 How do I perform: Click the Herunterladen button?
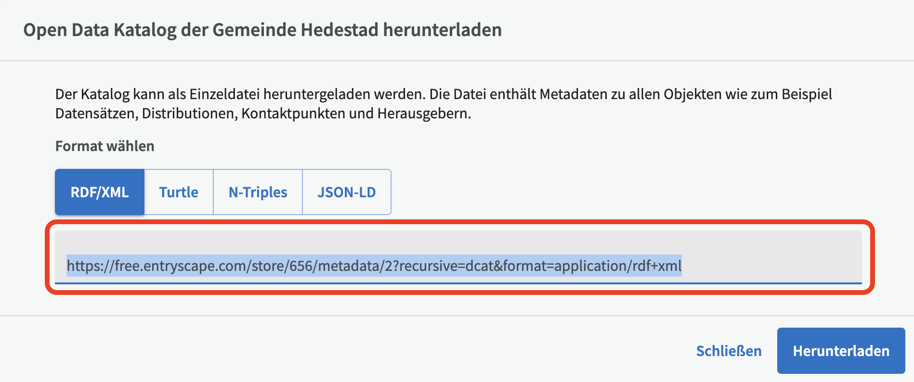841,351
